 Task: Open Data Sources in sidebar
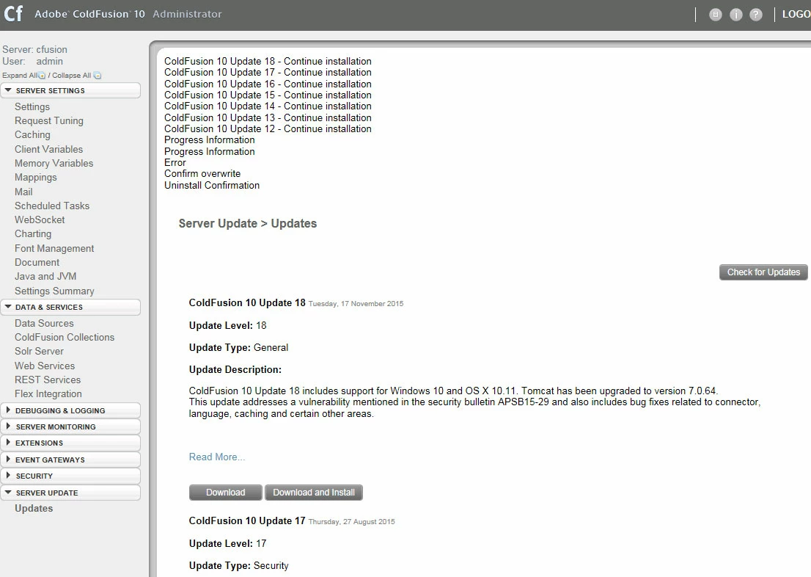(44, 323)
